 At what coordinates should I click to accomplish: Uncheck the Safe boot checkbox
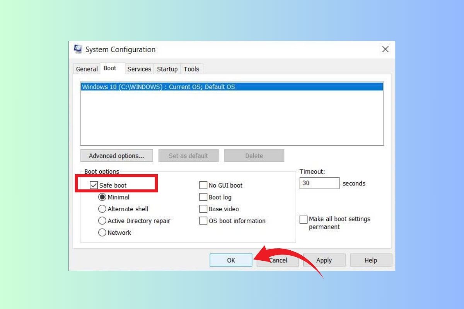(94, 185)
